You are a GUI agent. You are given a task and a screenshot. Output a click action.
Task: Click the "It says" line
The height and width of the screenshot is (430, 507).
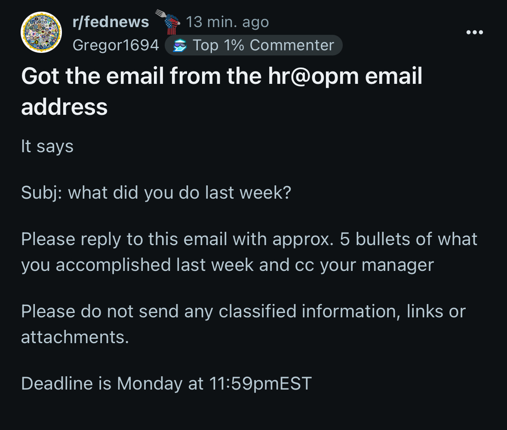click(47, 147)
